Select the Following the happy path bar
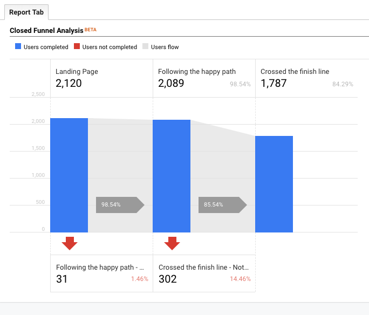This screenshot has height=315, width=369. tap(172, 176)
